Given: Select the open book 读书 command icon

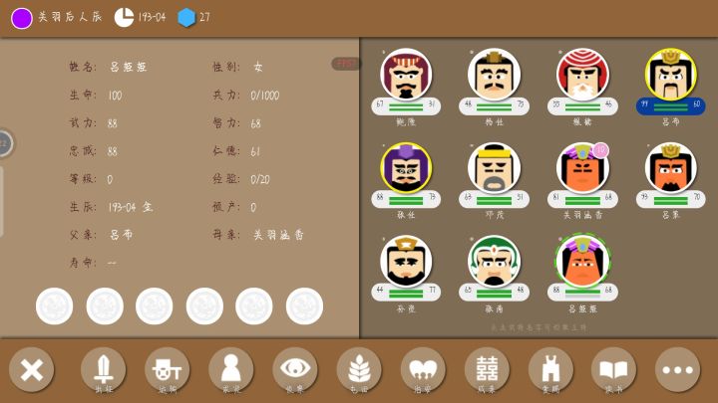Looking at the screenshot, I should point(613,369).
